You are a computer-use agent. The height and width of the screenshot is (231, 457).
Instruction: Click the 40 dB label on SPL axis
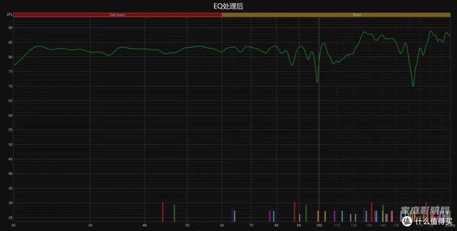[x=11, y=174]
